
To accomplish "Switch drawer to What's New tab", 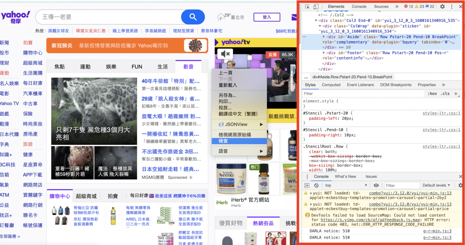I will pyautogui.click(x=345, y=176).
